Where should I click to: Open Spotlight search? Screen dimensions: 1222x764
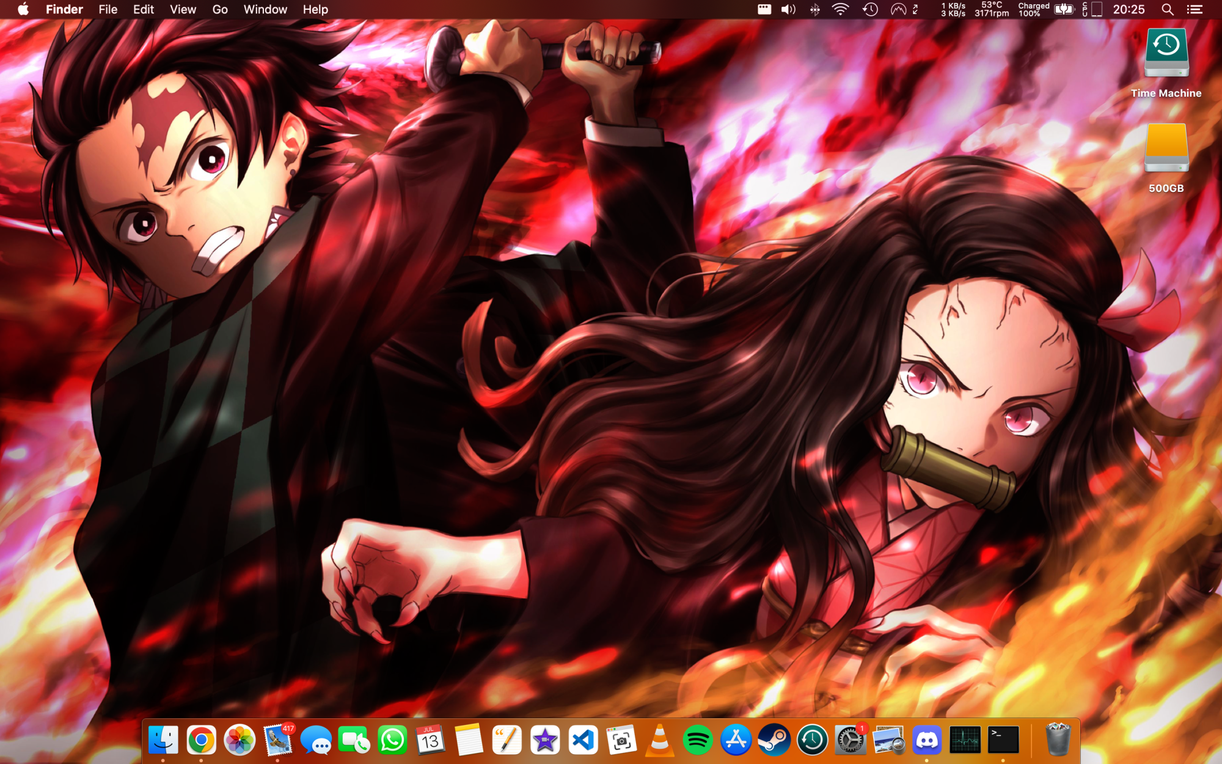click(1167, 9)
